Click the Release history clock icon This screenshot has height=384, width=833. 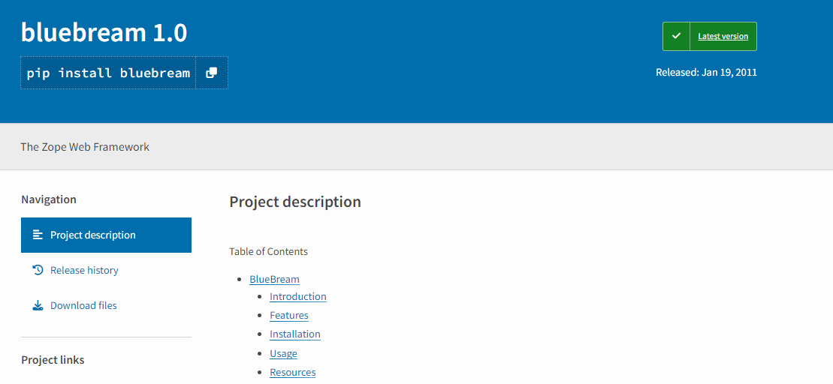point(38,270)
